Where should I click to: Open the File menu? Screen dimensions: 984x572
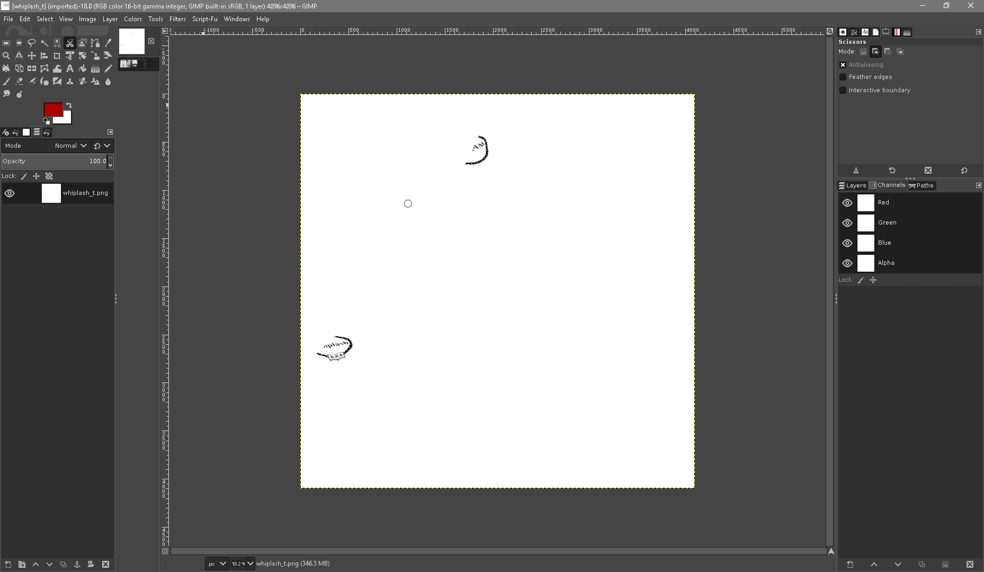pyautogui.click(x=8, y=19)
